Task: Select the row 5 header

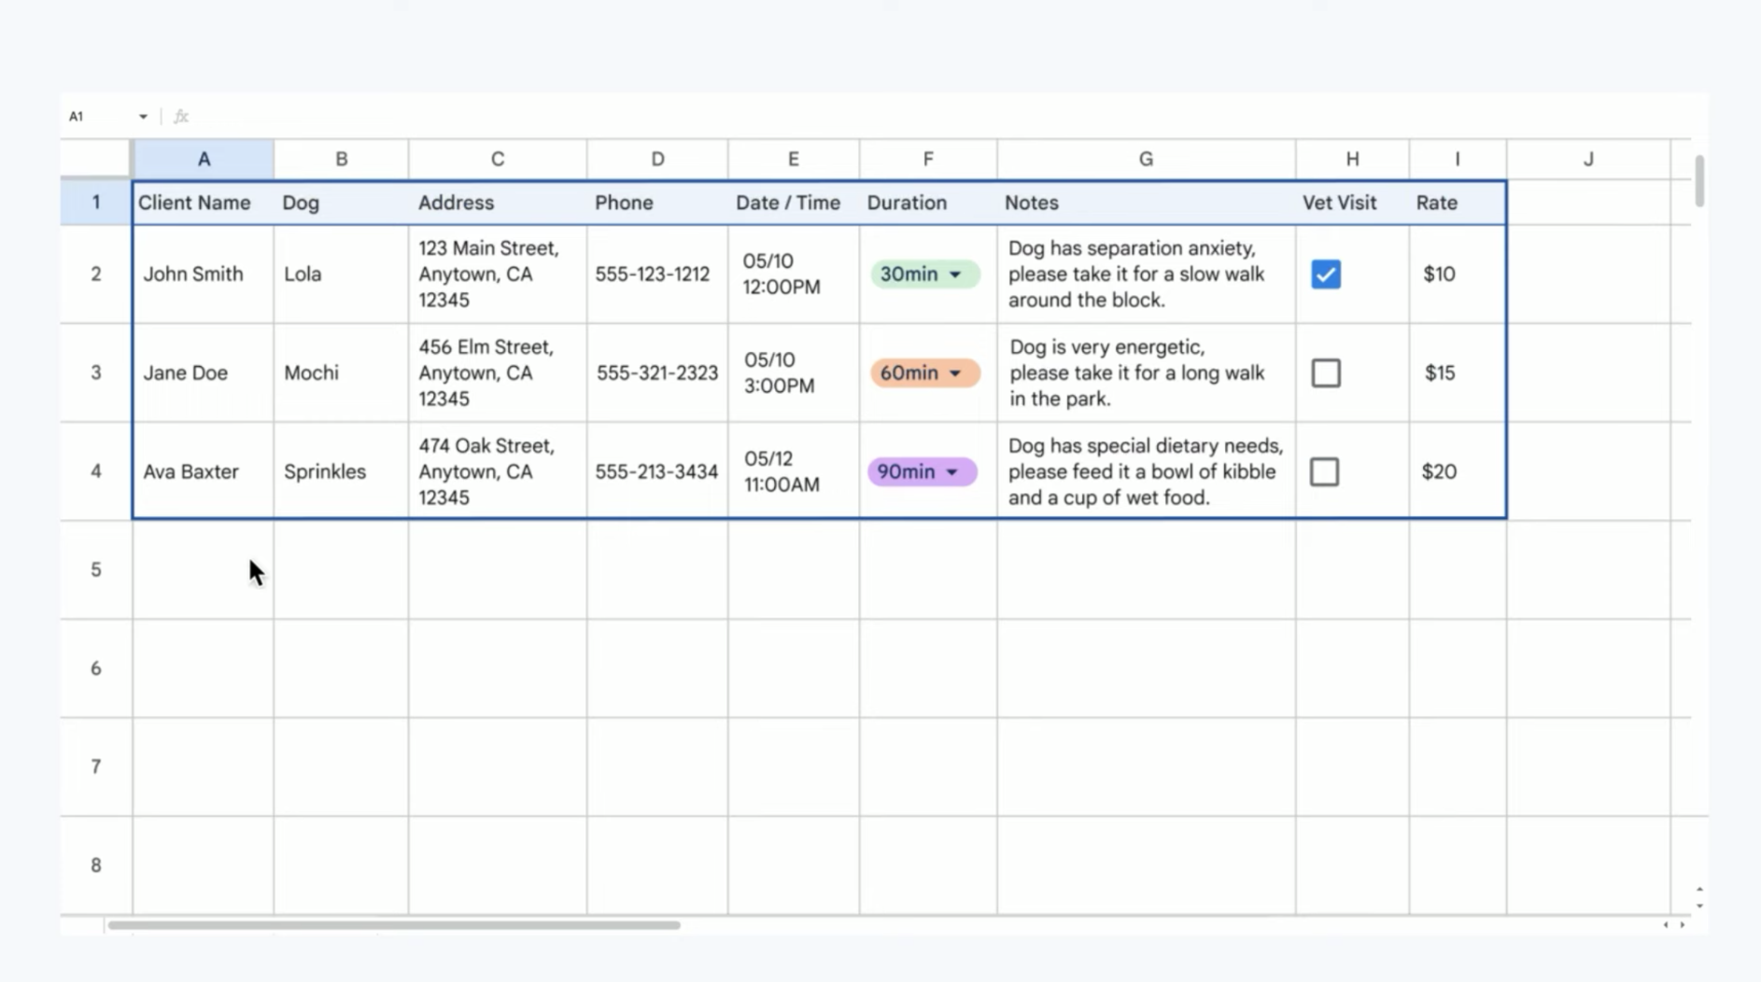Action: (x=95, y=570)
